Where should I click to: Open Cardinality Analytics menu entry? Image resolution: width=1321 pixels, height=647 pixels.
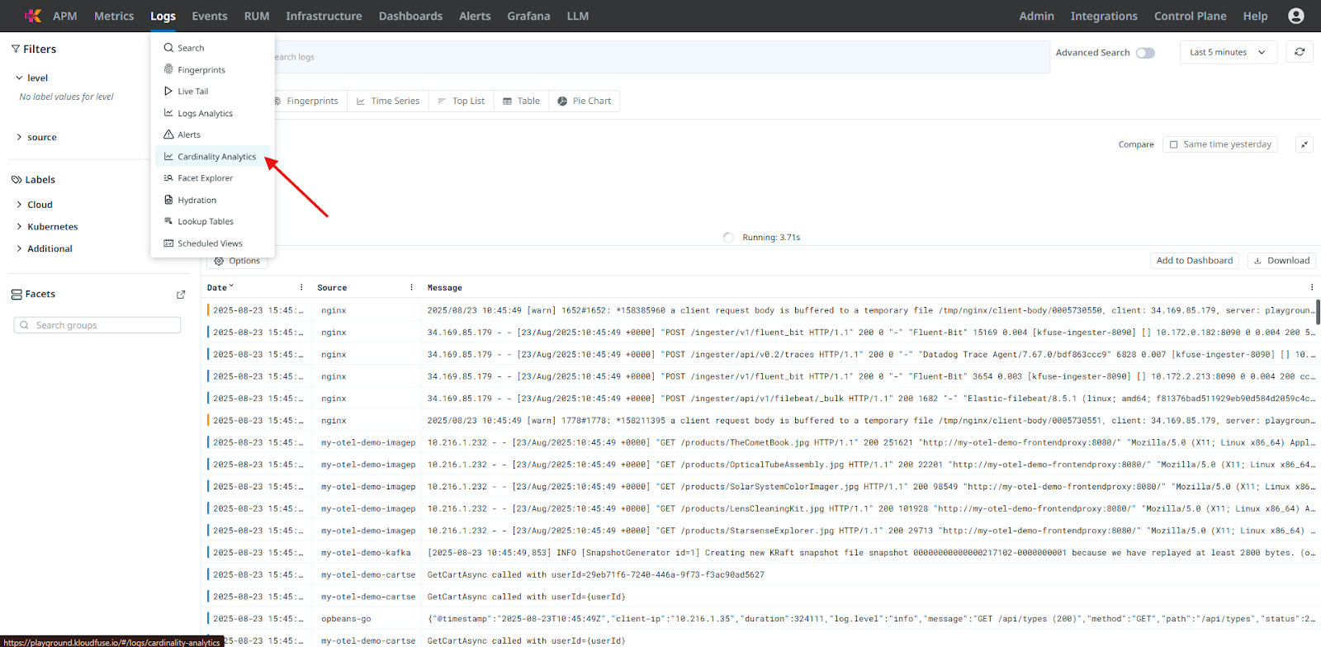(x=213, y=157)
